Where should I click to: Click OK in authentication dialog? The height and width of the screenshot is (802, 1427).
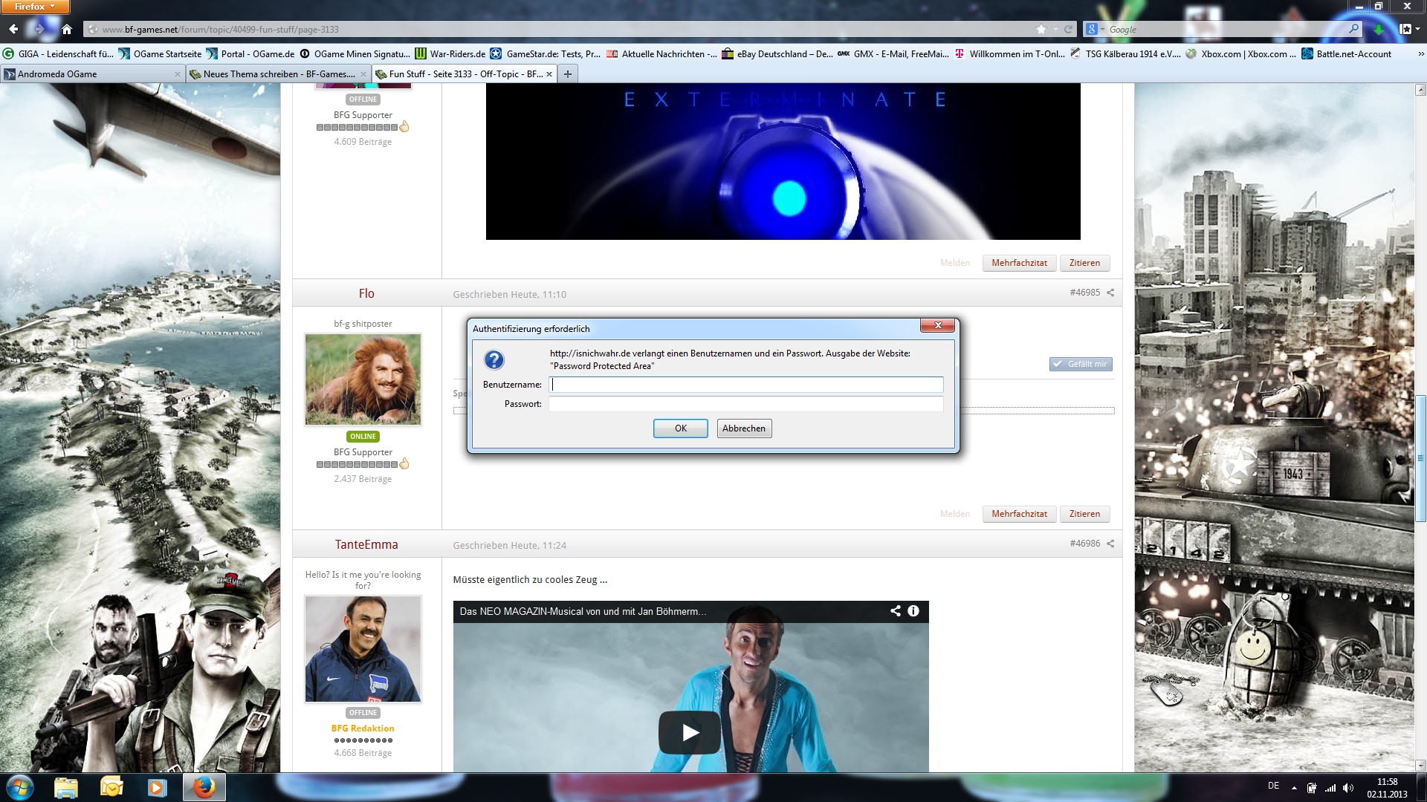(680, 428)
